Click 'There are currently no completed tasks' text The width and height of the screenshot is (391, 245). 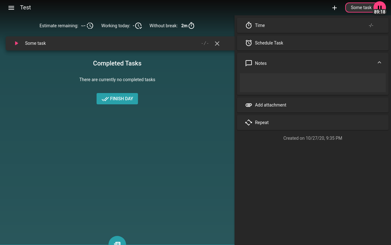pos(117,80)
